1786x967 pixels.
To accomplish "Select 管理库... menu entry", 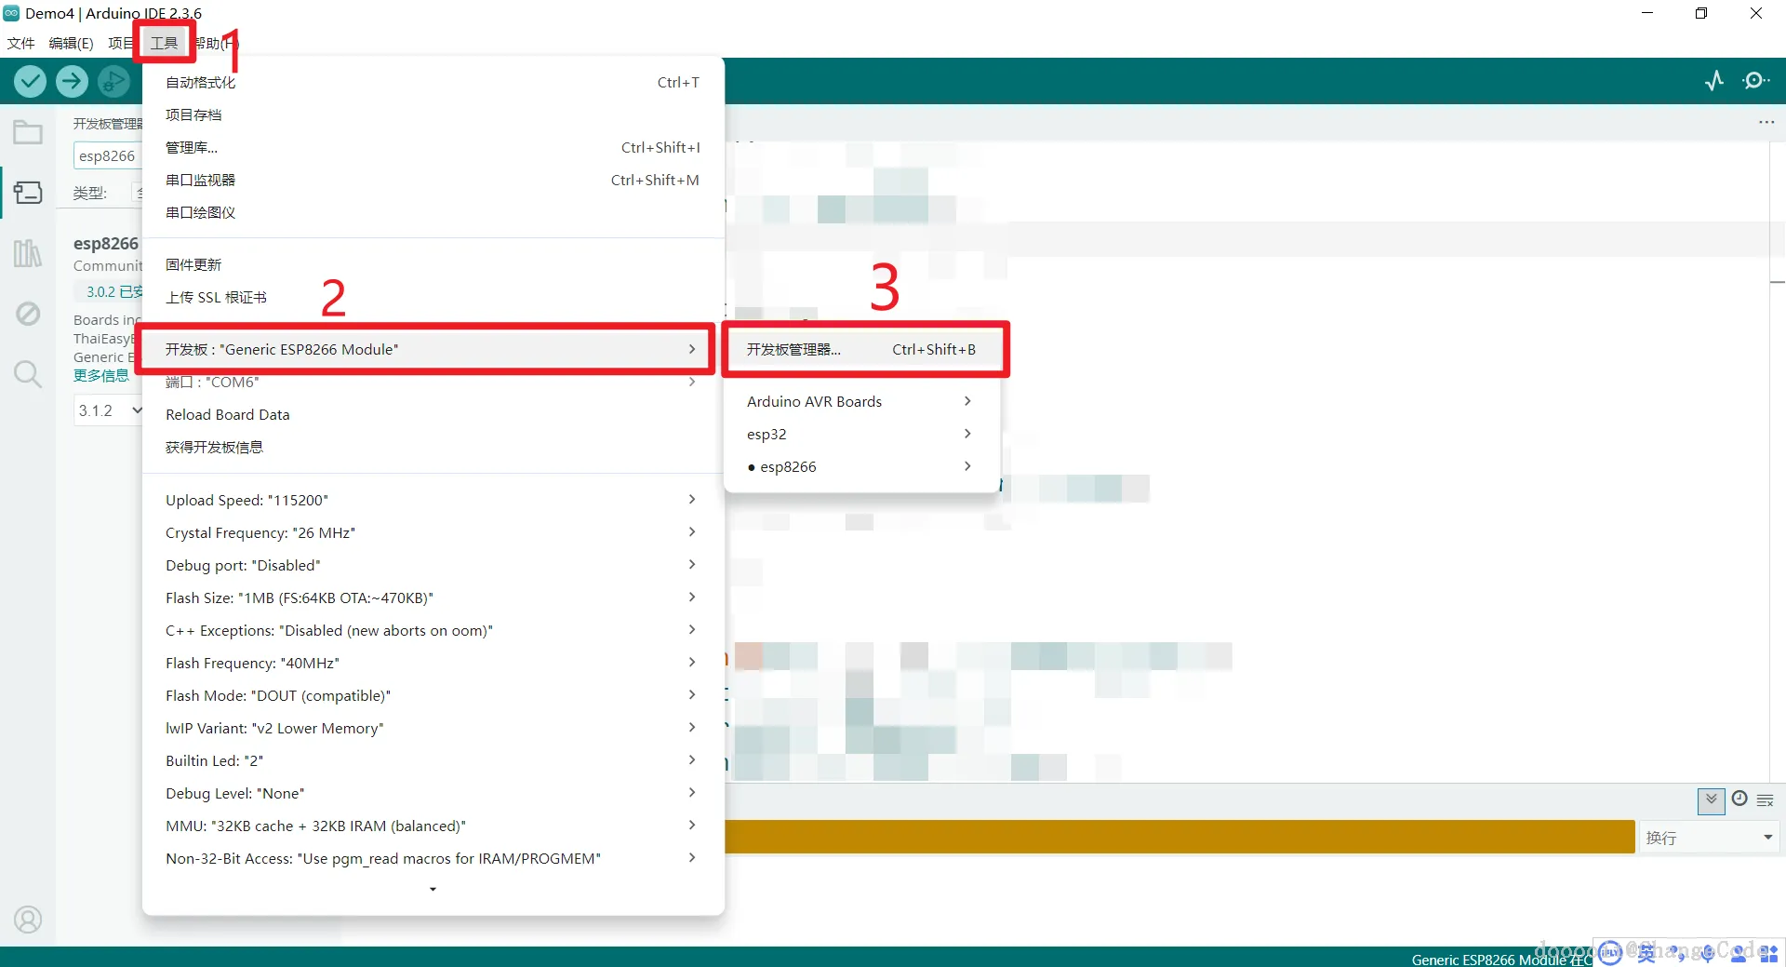I will coord(433,148).
